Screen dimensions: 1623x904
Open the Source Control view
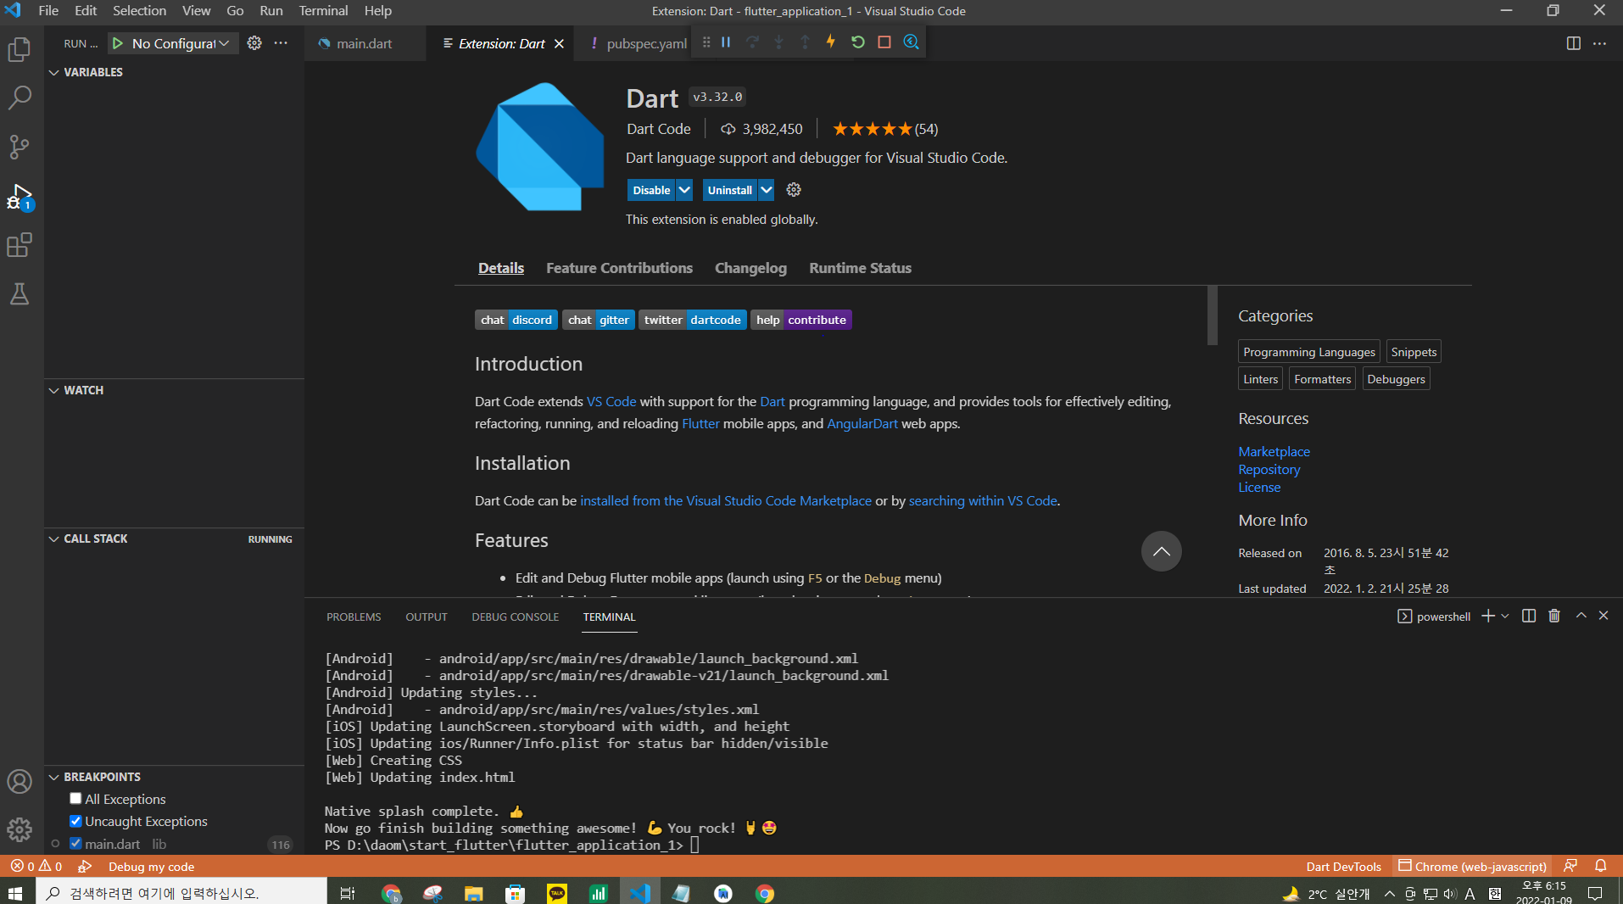pyautogui.click(x=20, y=147)
